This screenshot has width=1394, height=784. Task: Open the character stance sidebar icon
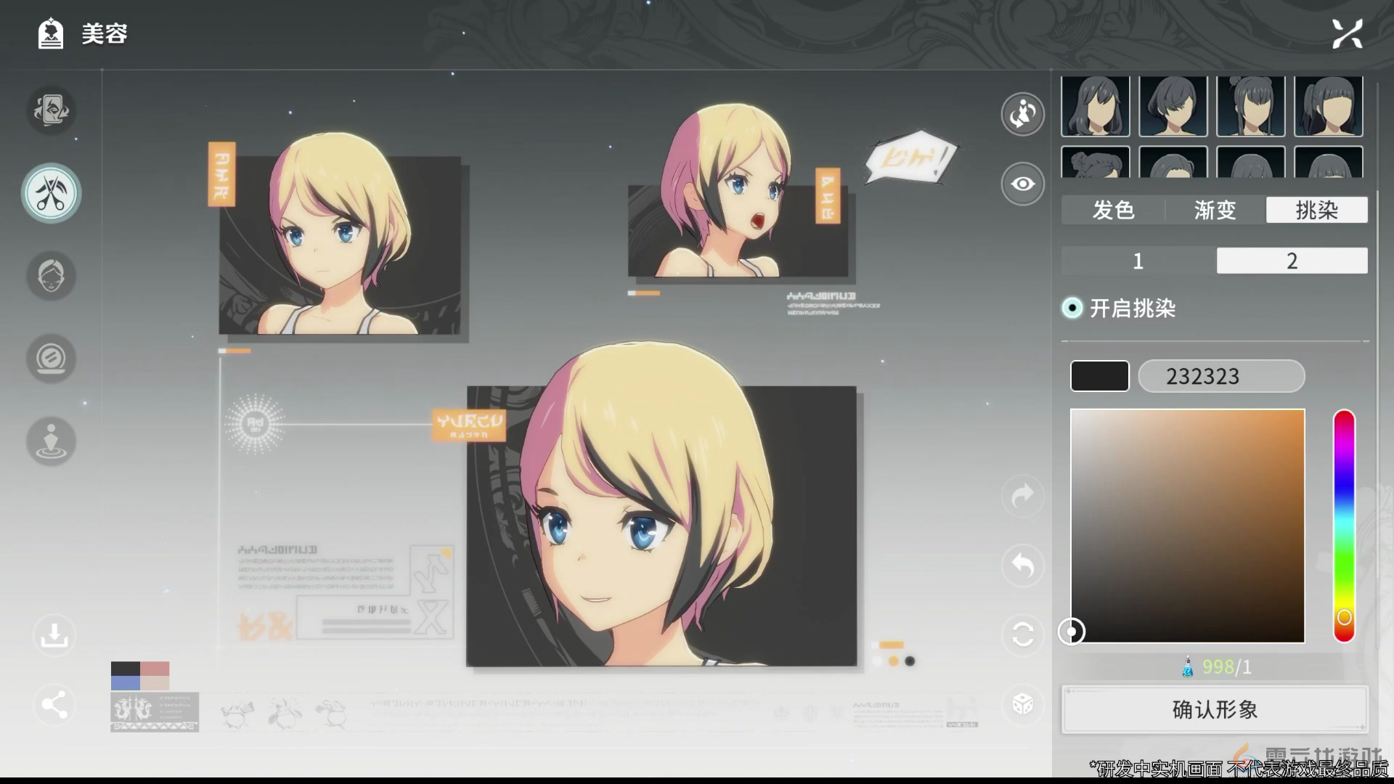point(51,441)
